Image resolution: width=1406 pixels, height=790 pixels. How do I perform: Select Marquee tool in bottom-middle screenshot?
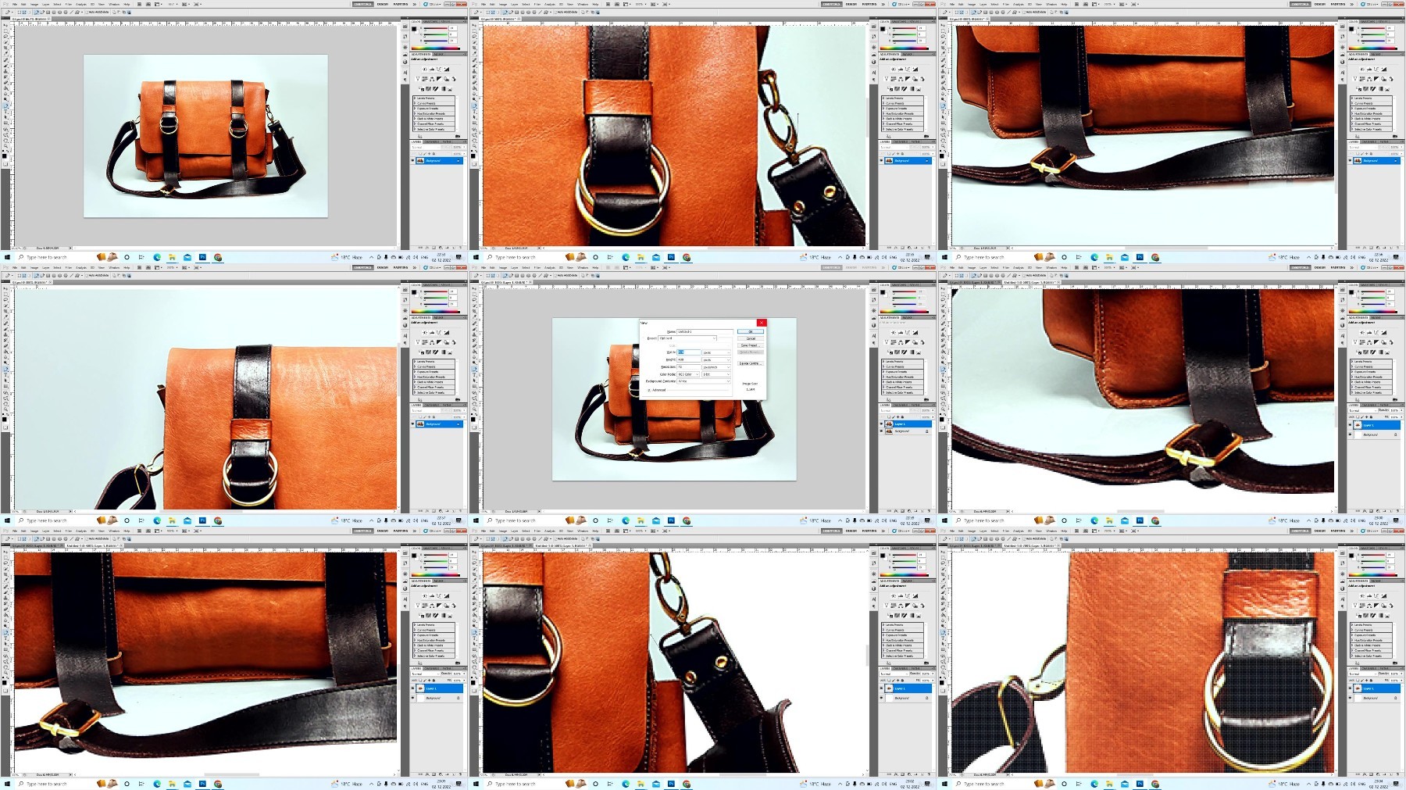[x=474, y=558]
